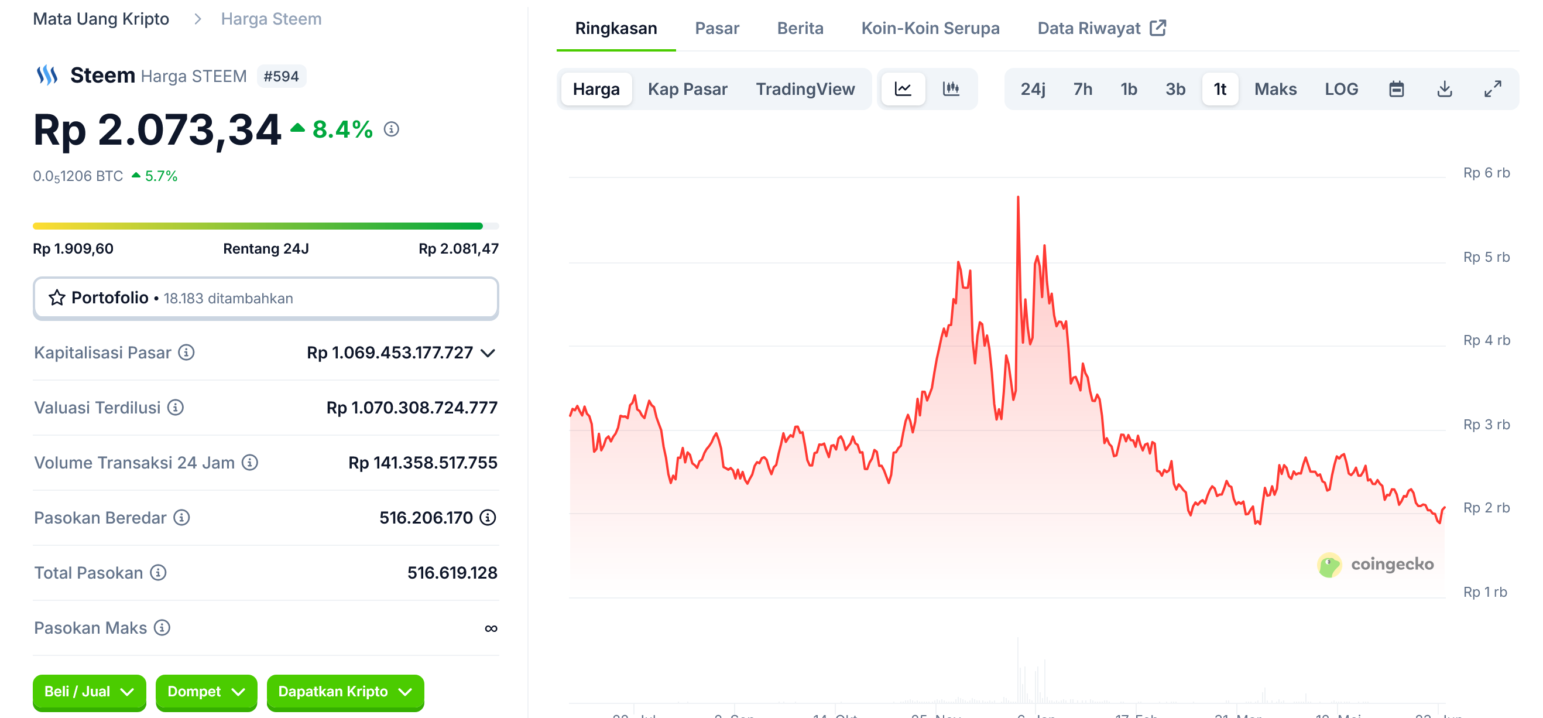Select the TradingView chart mode
The width and height of the screenshot is (1543, 718).
tap(804, 89)
